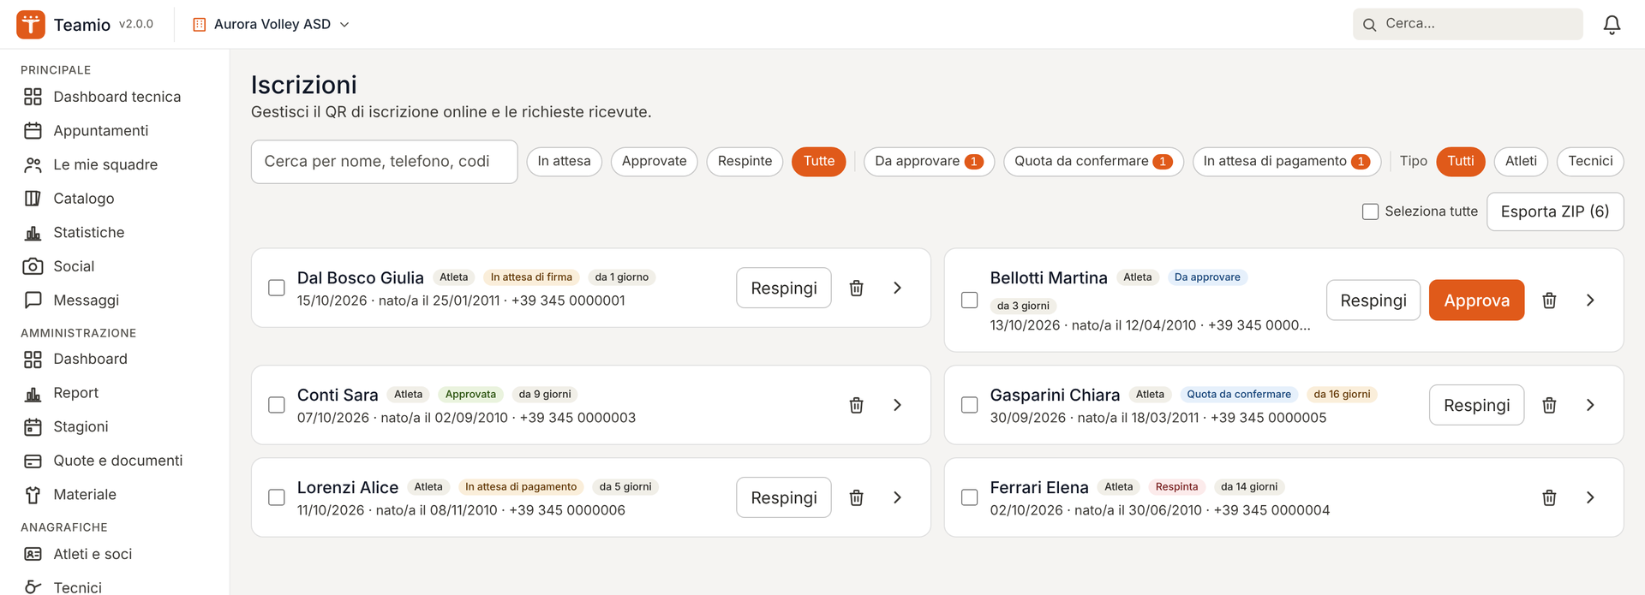Open the Aurora Volley ASD organization dropdown

point(272,25)
